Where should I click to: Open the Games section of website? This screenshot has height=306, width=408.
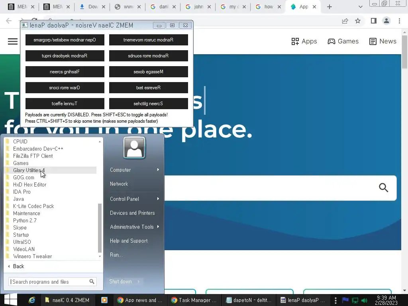tap(343, 41)
